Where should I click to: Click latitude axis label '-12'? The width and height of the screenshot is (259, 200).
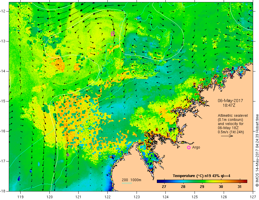[3, 11]
